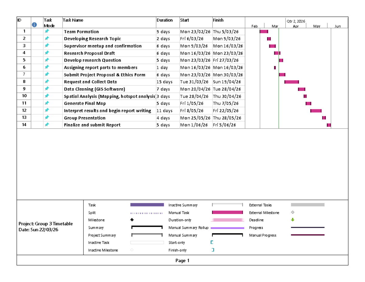365x282 pixels.
Task: Click the purple Task legend bar
Action: (x=147, y=205)
